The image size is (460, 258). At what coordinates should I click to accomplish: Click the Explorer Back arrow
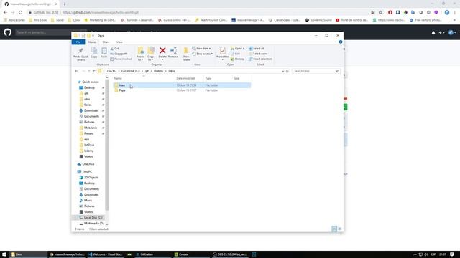[x=76, y=71]
